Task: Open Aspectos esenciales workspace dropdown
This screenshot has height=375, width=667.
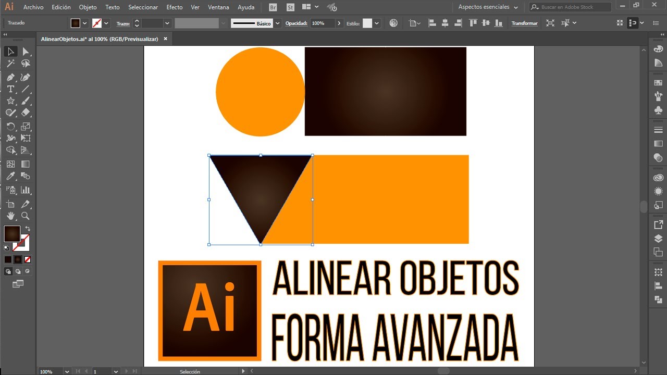Action: [488, 7]
